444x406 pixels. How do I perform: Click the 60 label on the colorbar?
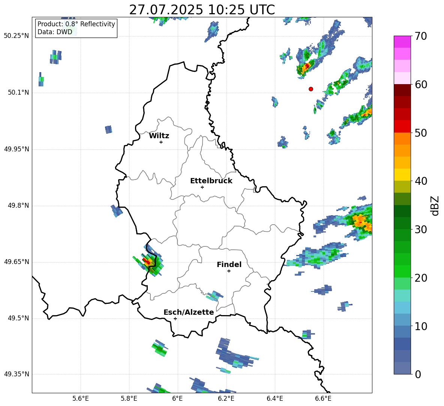click(420, 85)
